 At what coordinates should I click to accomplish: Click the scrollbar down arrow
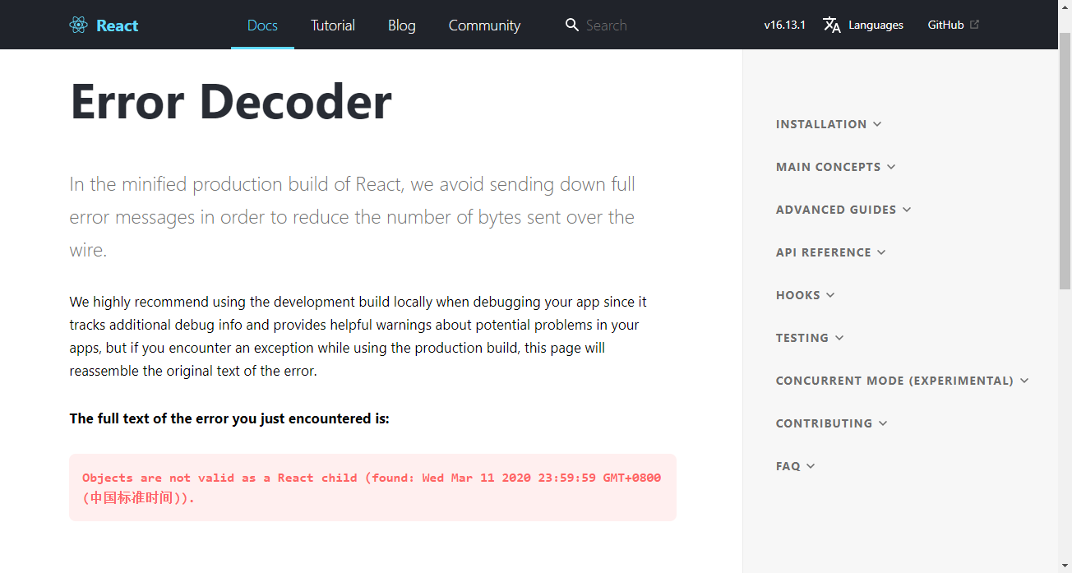pyautogui.click(x=1065, y=566)
